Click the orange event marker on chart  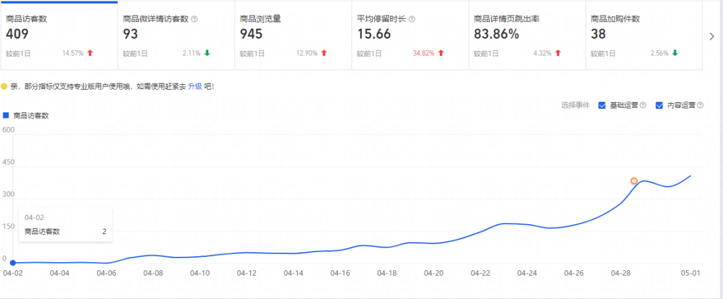(634, 181)
